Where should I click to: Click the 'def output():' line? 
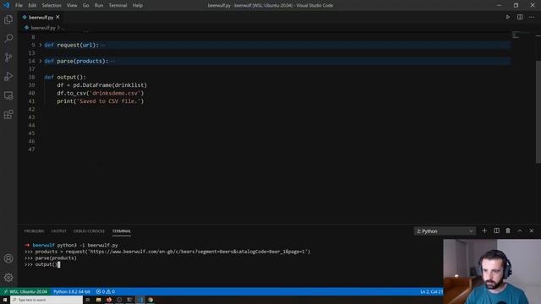pyautogui.click(x=65, y=77)
